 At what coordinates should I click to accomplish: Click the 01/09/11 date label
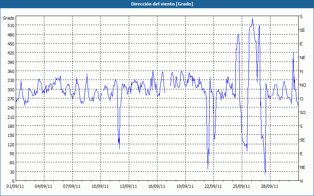coord(15,186)
